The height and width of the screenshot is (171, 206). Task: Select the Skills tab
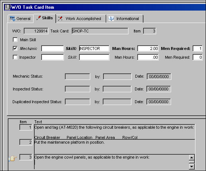[45, 18]
